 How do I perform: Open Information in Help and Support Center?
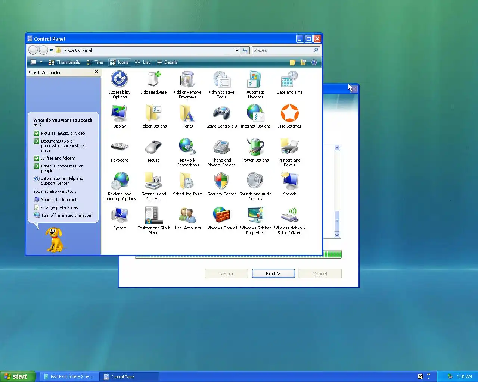(x=59, y=181)
